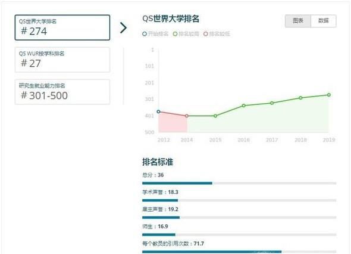
Task: Select the 研究生就业能力排名 #301-500 card
Action: click(62, 92)
